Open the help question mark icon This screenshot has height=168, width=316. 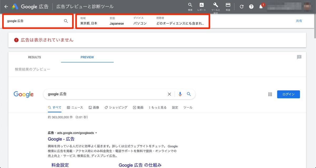251,7
